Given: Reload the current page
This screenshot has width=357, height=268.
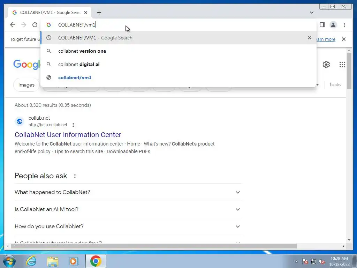Looking at the screenshot, I should (x=35, y=25).
